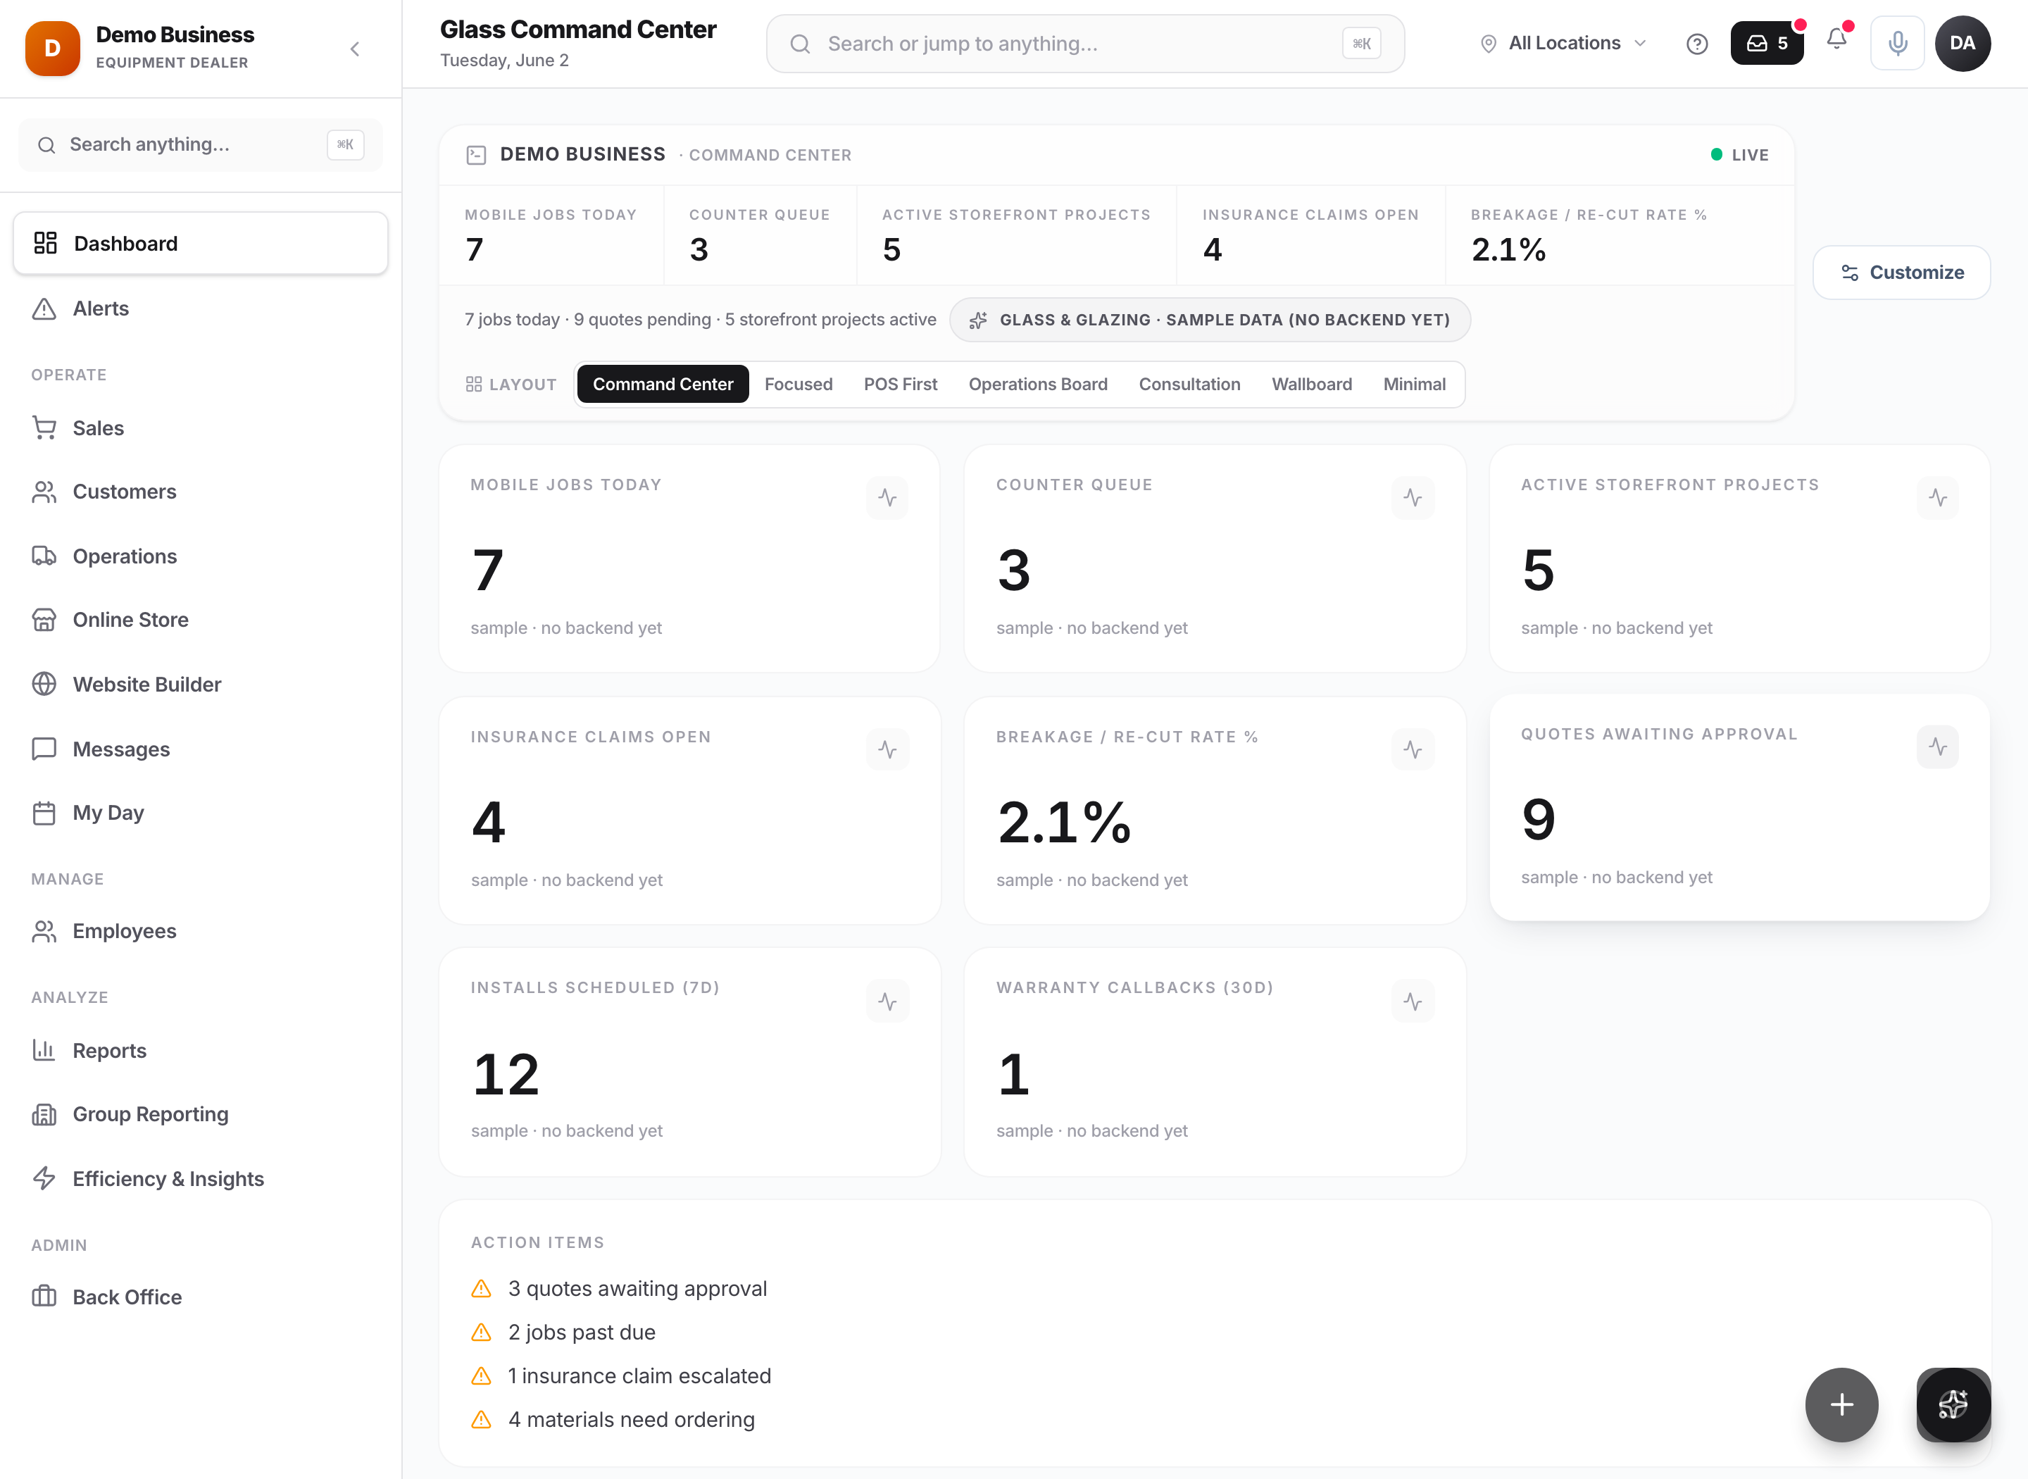
Task: Select the Focused layout option
Action: [797, 384]
